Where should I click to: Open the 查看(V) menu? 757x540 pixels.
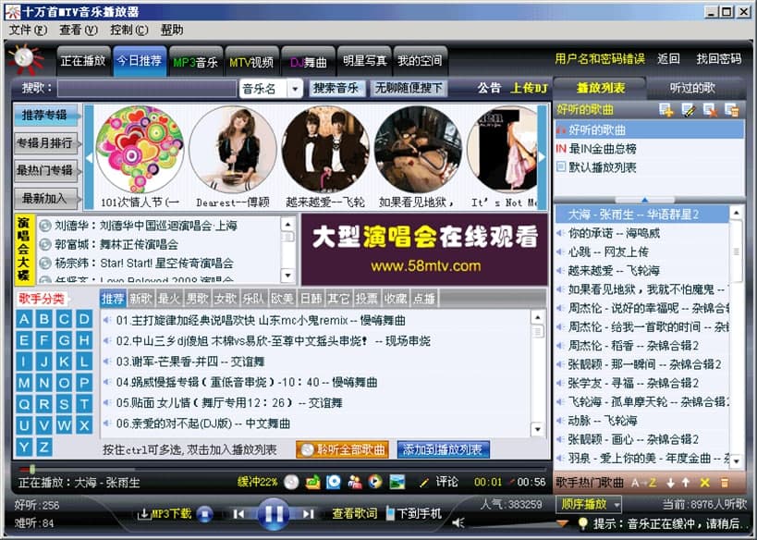pos(79,30)
